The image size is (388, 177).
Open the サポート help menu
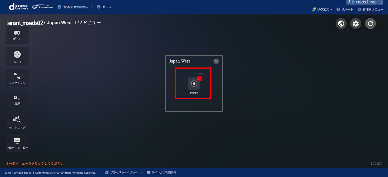(x=345, y=9)
